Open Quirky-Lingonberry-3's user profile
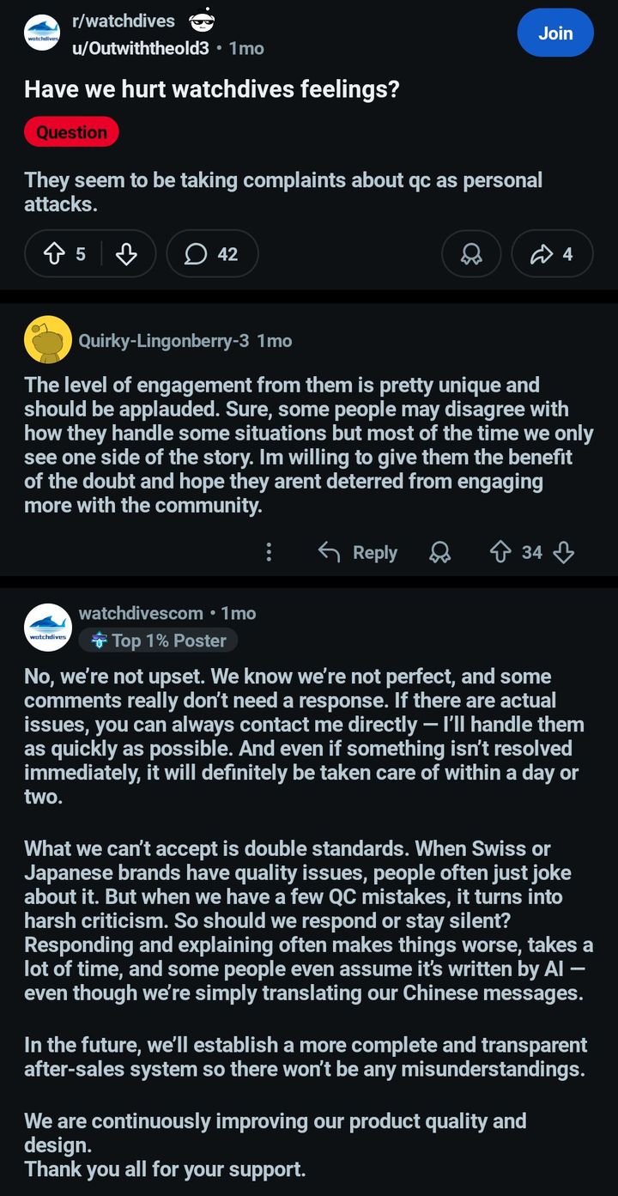Viewport: 618px width, 1196px height. tap(163, 341)
